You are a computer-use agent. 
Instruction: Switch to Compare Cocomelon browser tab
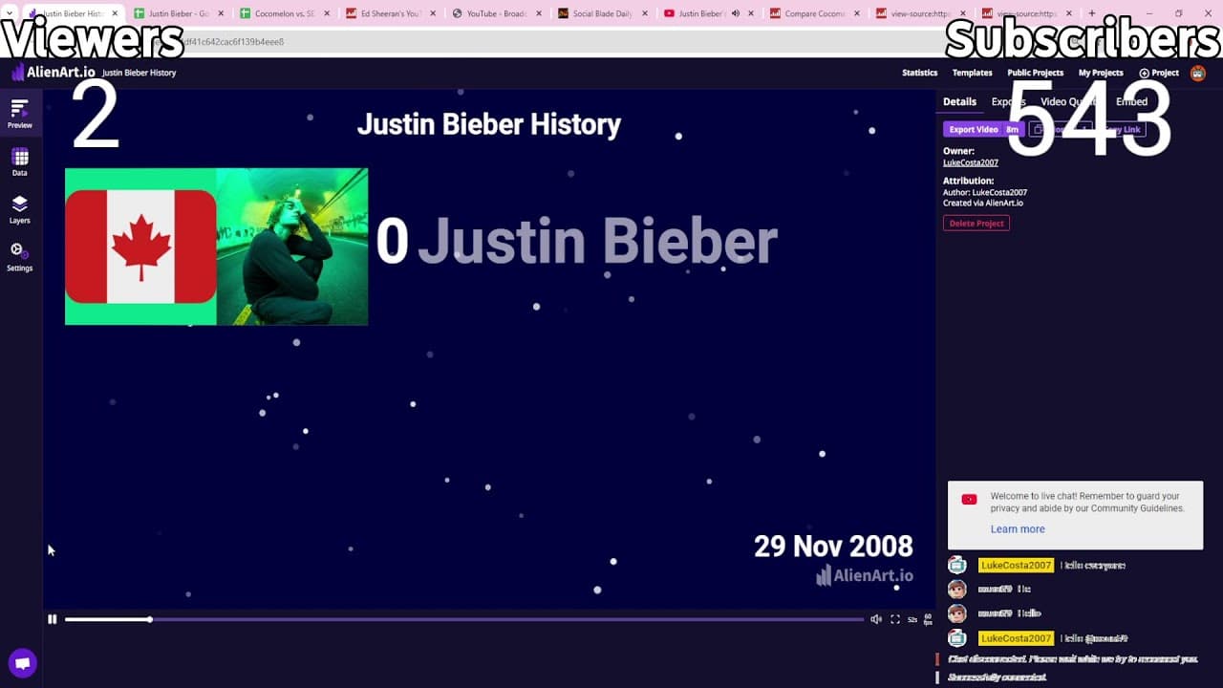tap(813, 13)
